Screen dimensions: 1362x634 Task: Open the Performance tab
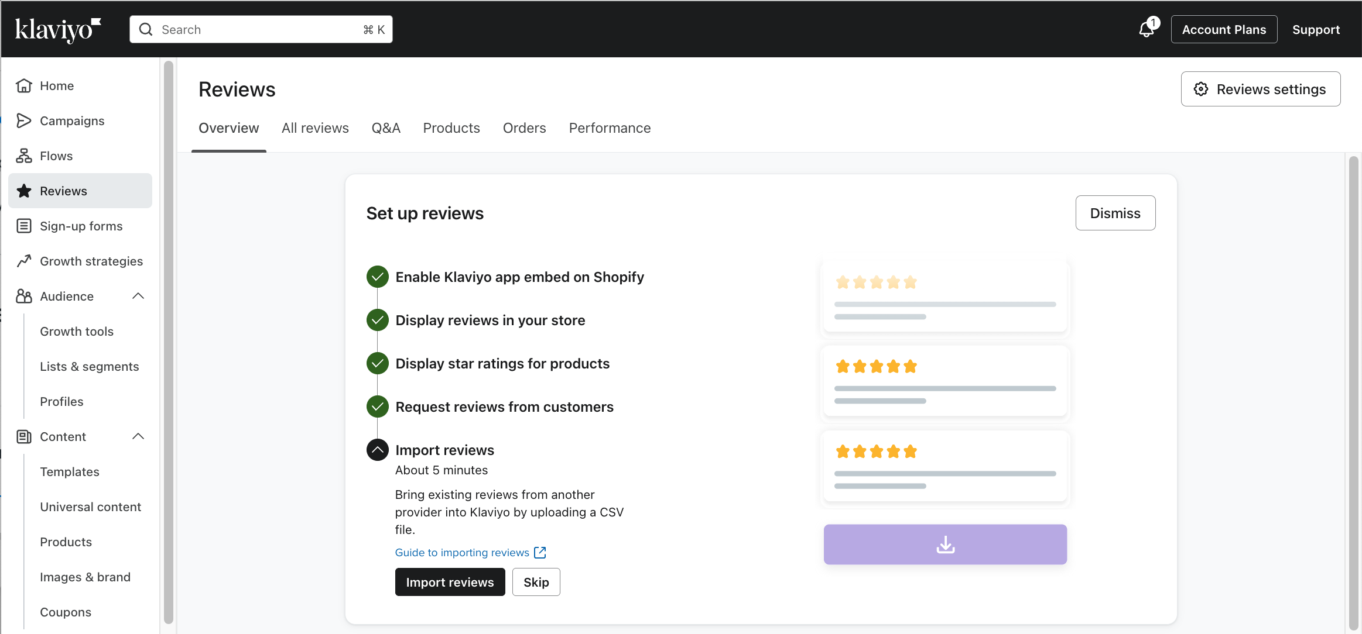point(610,128)
